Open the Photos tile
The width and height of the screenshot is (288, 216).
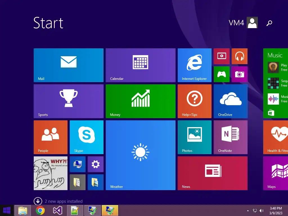pos(195,137)
